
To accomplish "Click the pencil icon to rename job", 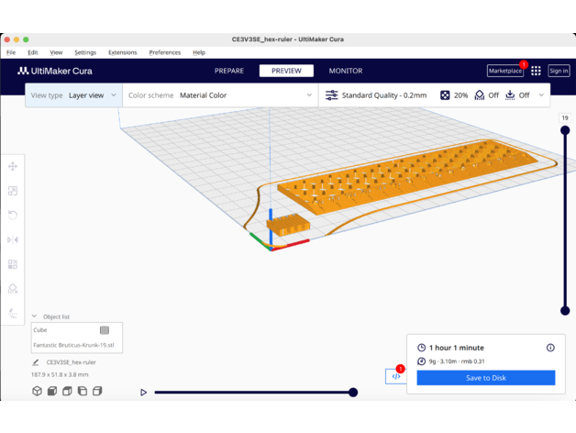I will coord(36,362).
